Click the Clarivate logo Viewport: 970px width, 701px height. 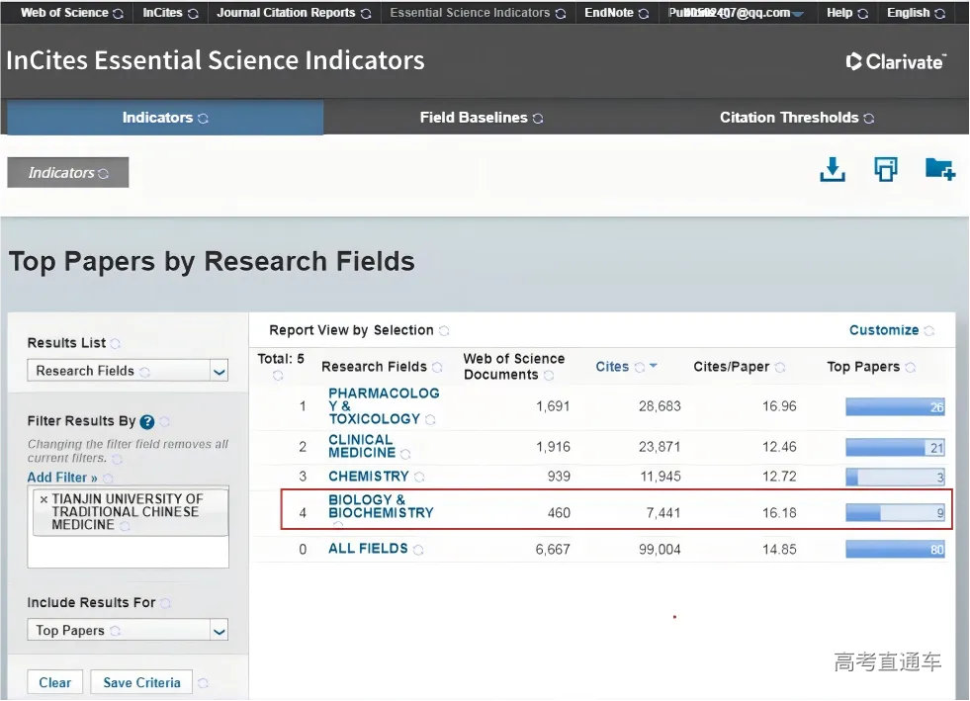pyautogui.click(x=896, y=61)
